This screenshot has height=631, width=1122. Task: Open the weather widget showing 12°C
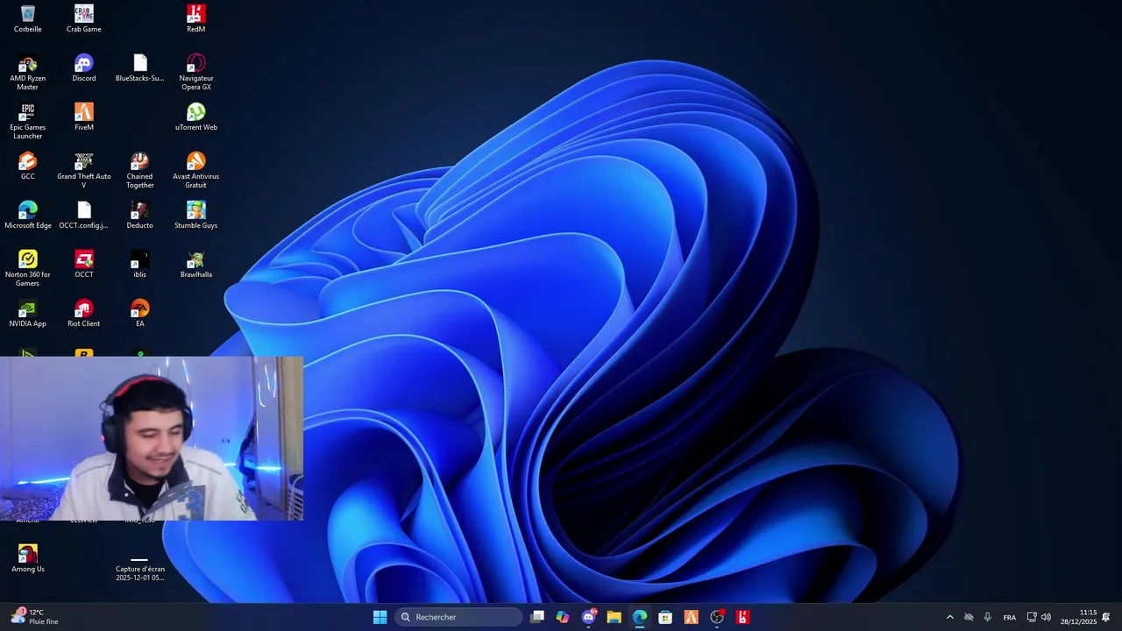(35, 617)
